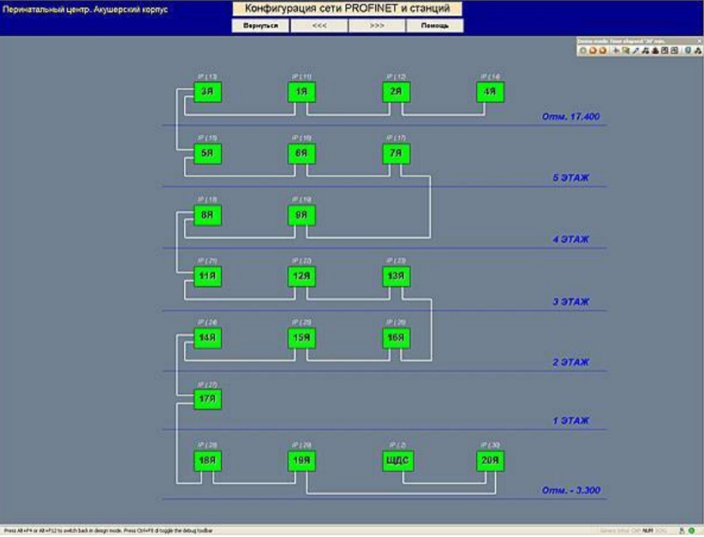
Task: Open station 16Я on second floor
Action: (x=396, y=338)
